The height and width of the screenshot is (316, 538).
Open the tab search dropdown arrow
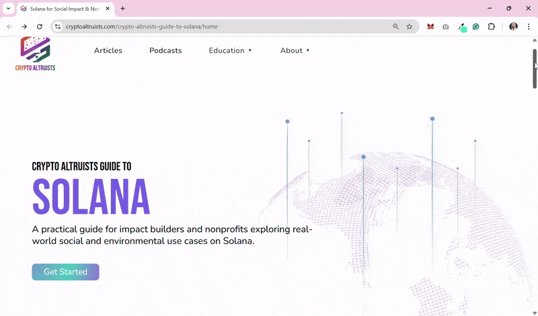[x=8, y=9]
